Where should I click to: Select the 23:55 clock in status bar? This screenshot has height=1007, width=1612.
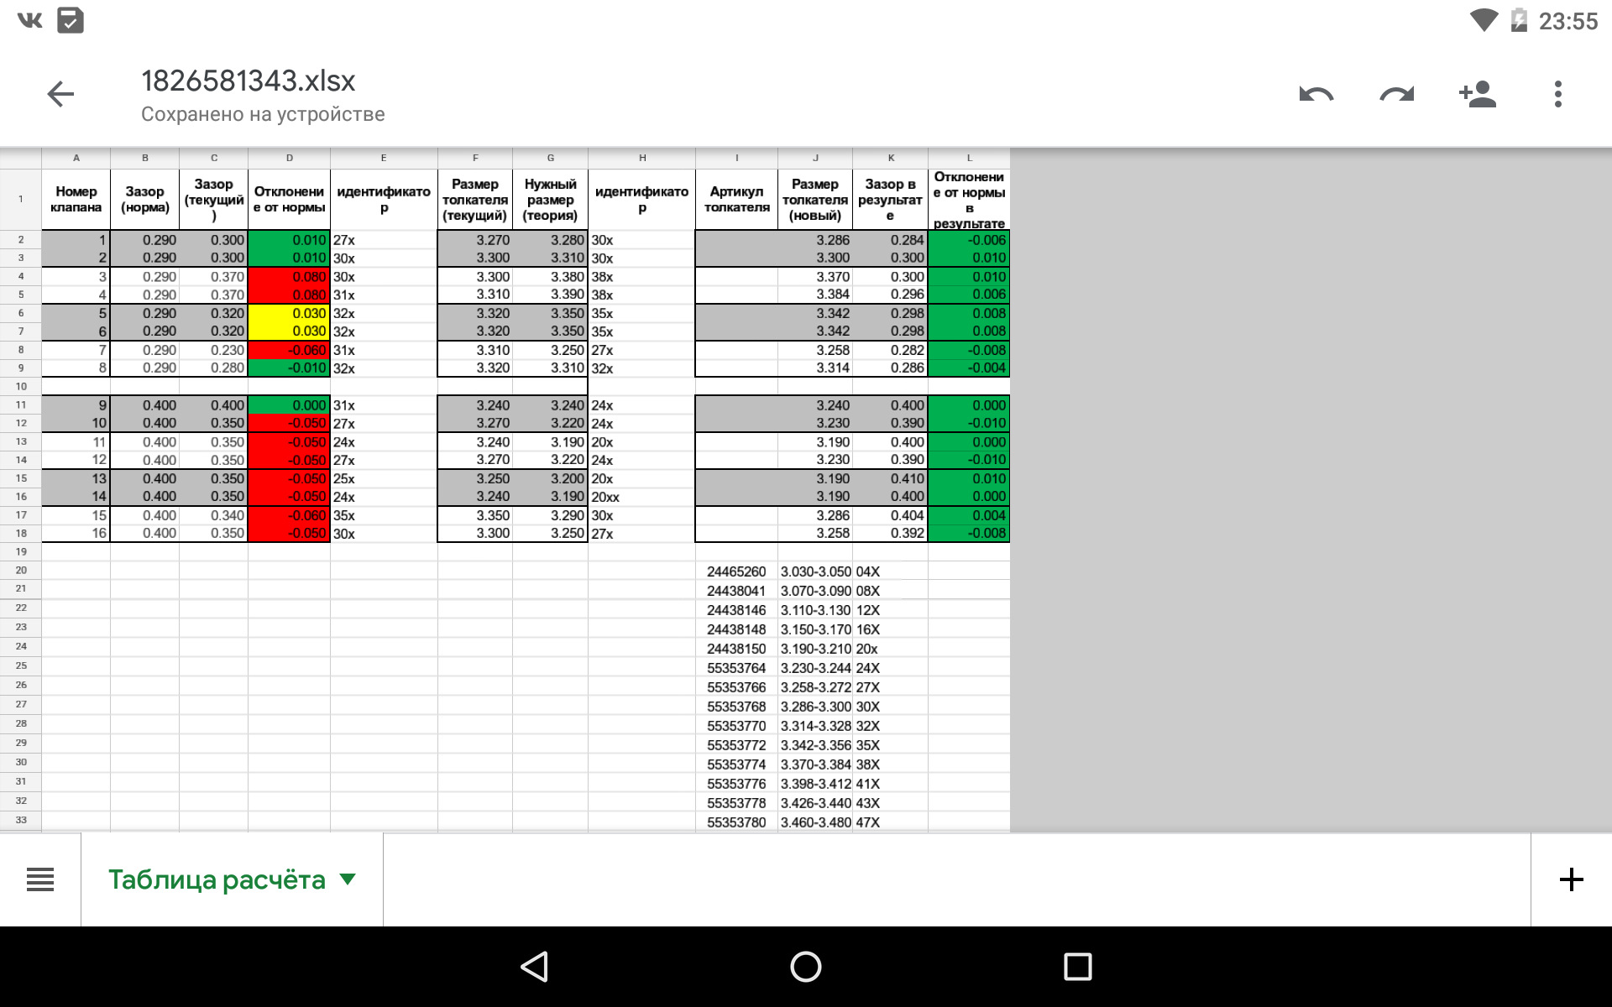(1568, 21)
